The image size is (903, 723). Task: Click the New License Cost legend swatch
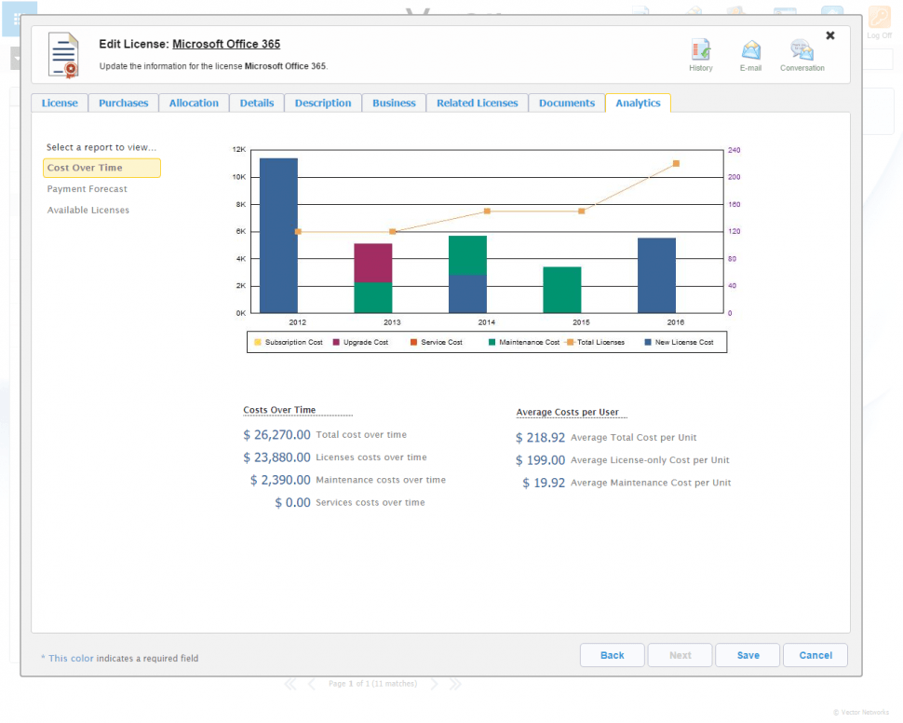coord(648,343)
